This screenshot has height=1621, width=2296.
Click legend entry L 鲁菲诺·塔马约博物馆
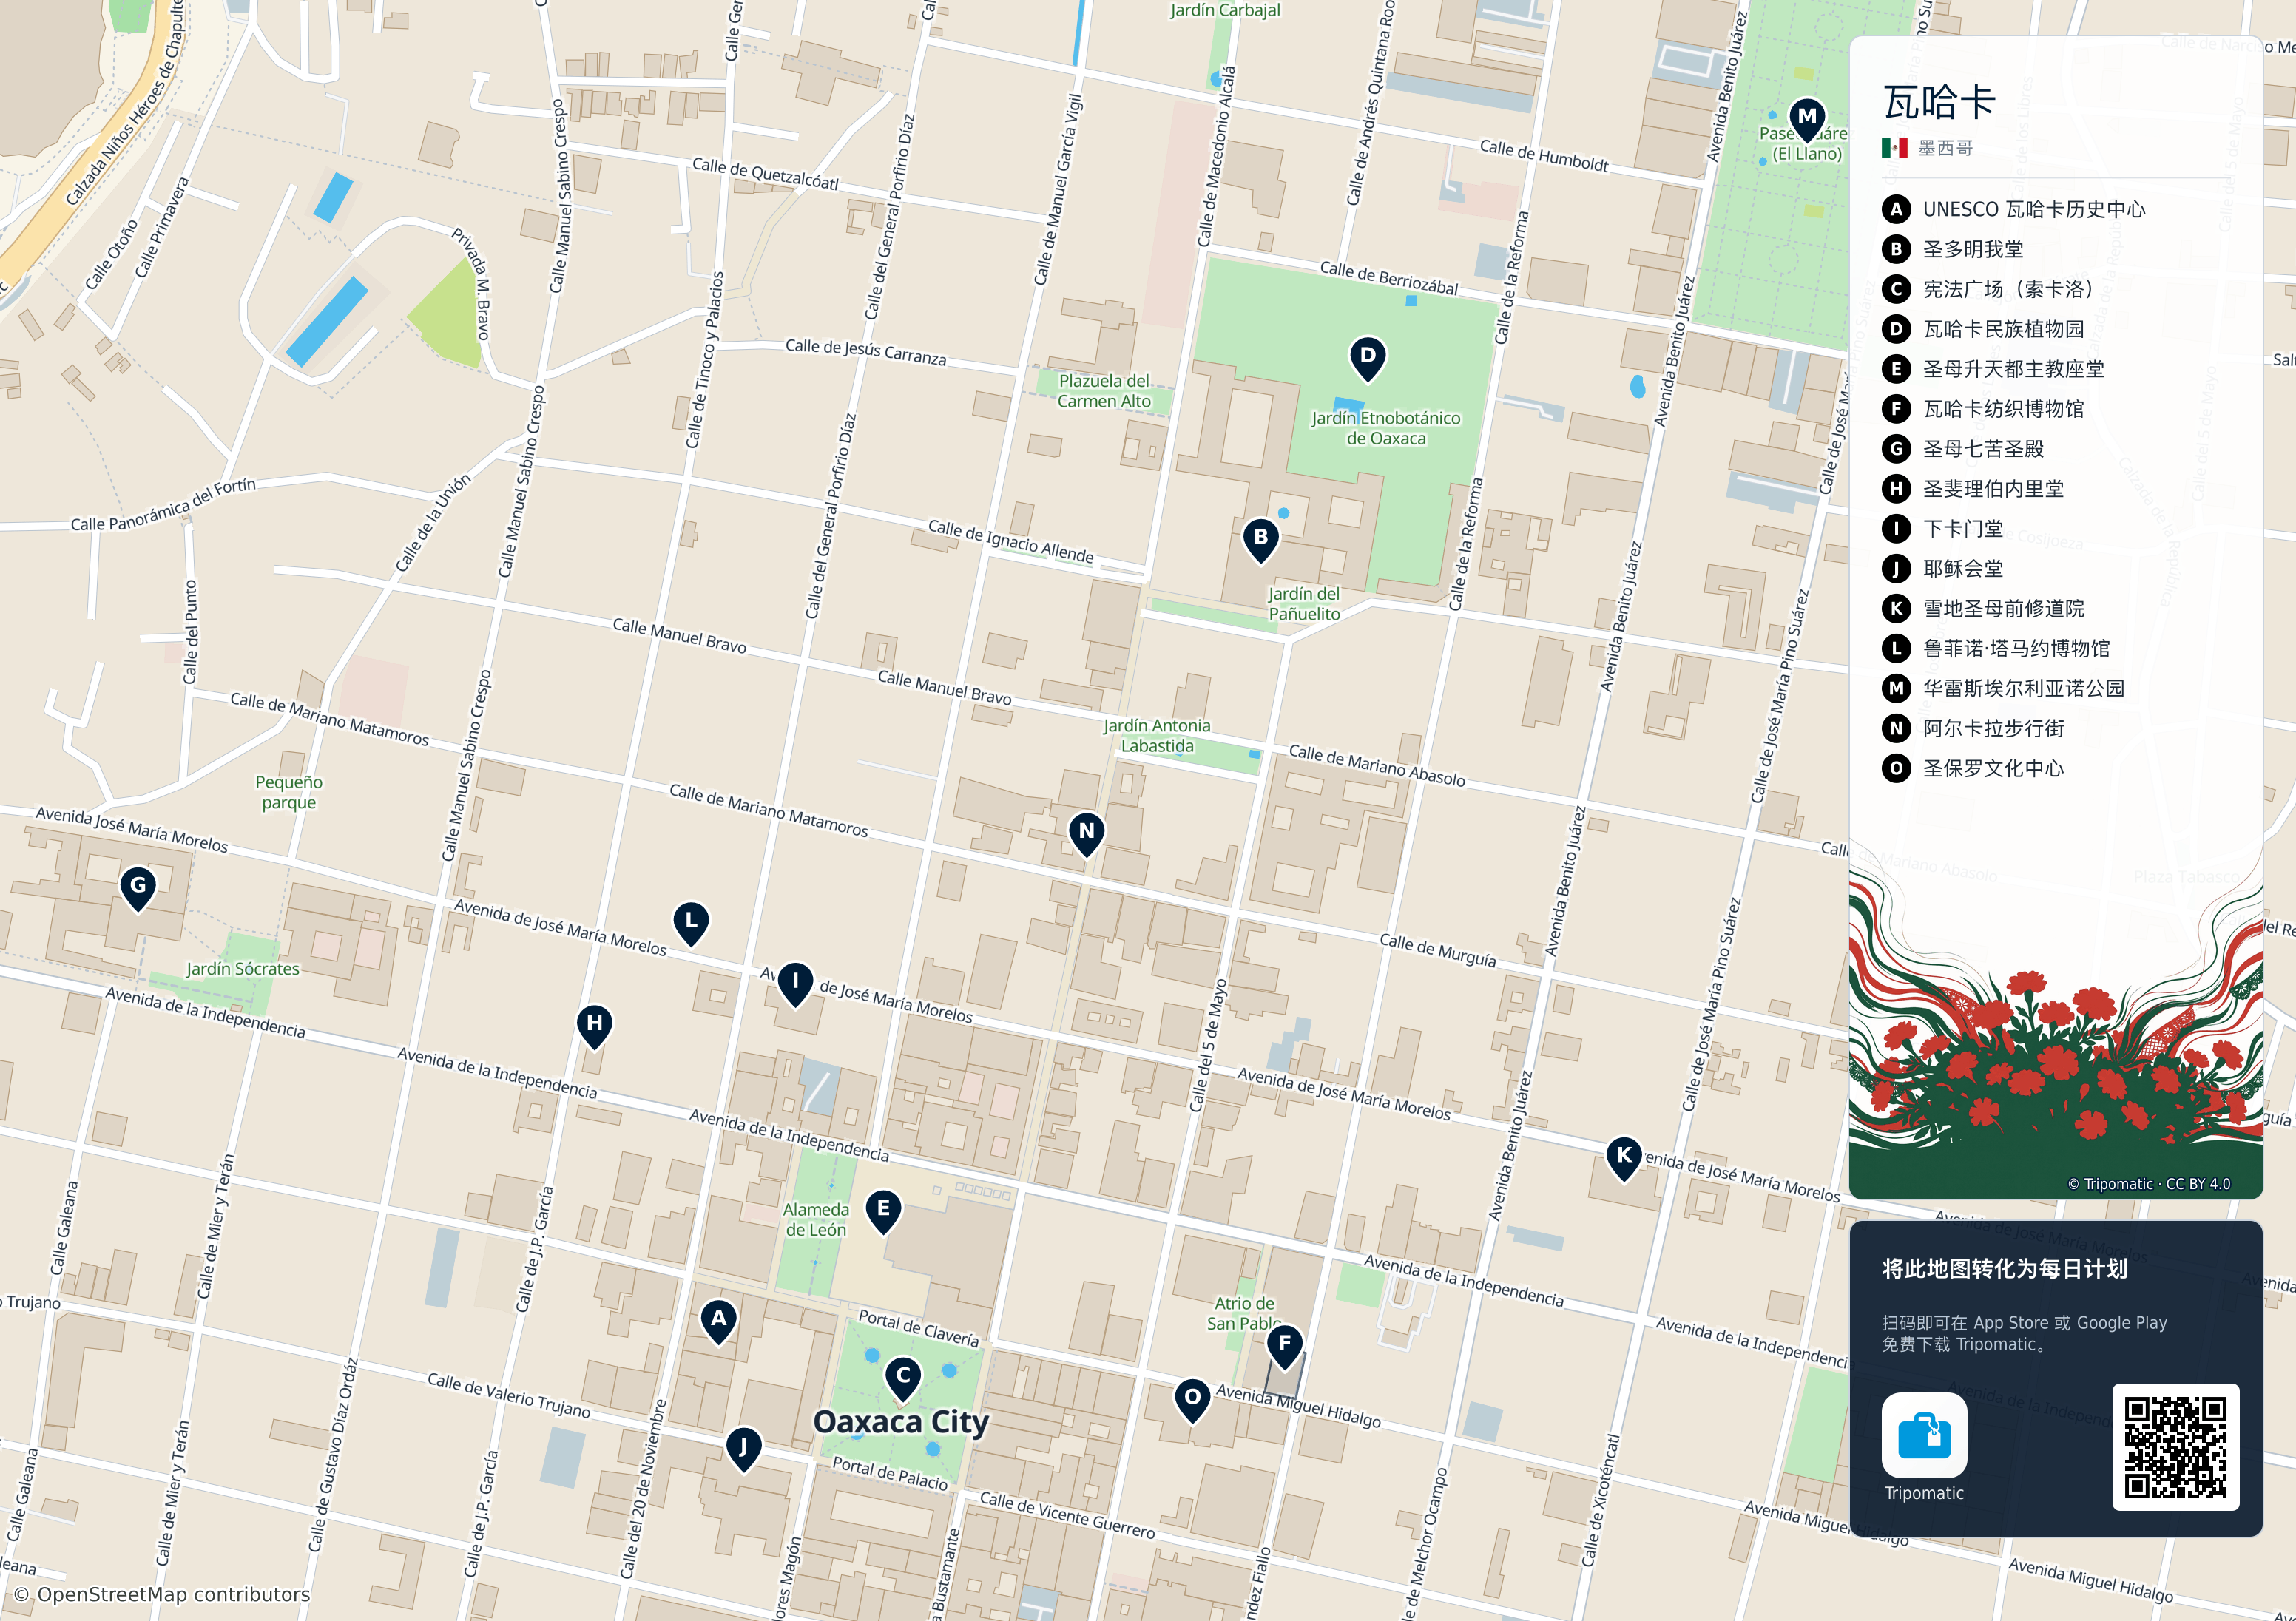coord(1996,648)
